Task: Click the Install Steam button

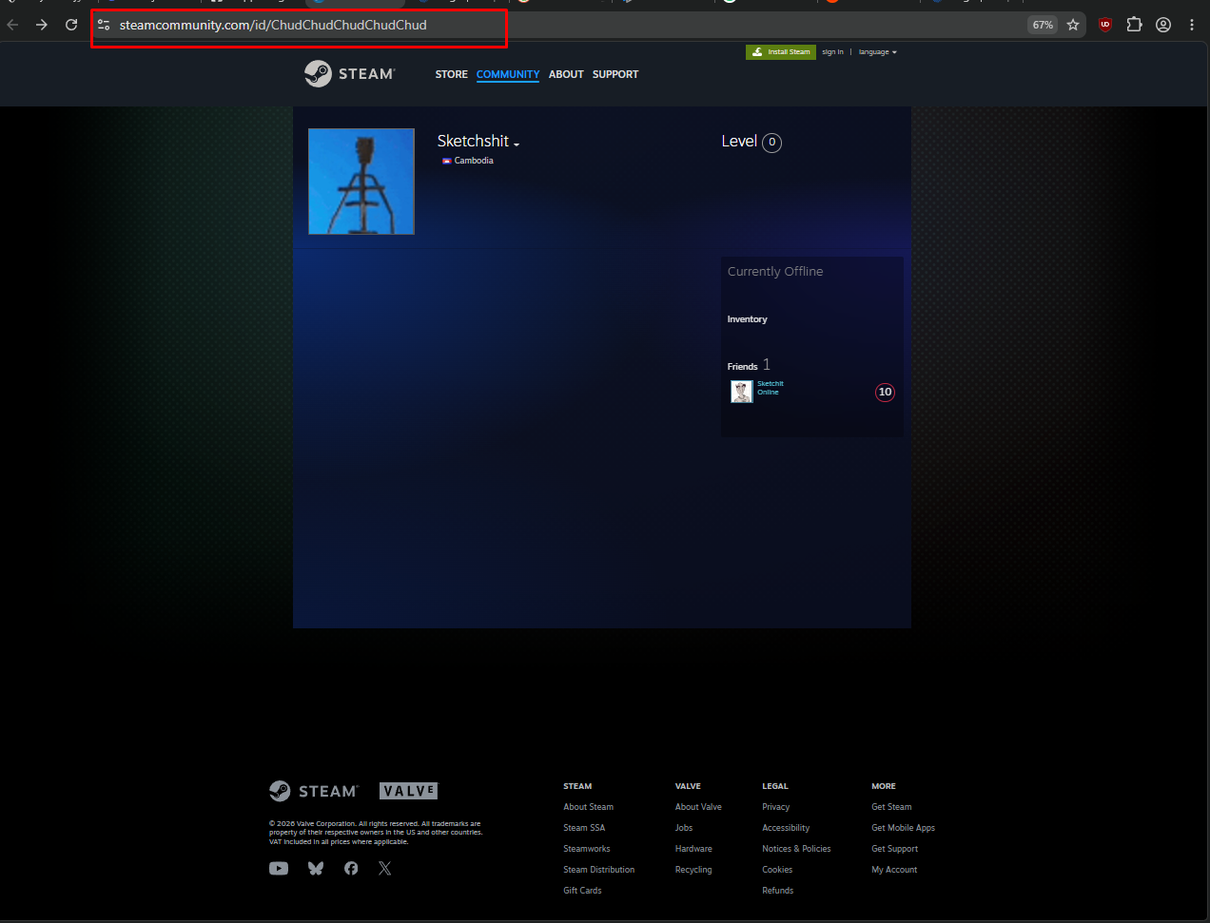Action: [781, 52]
